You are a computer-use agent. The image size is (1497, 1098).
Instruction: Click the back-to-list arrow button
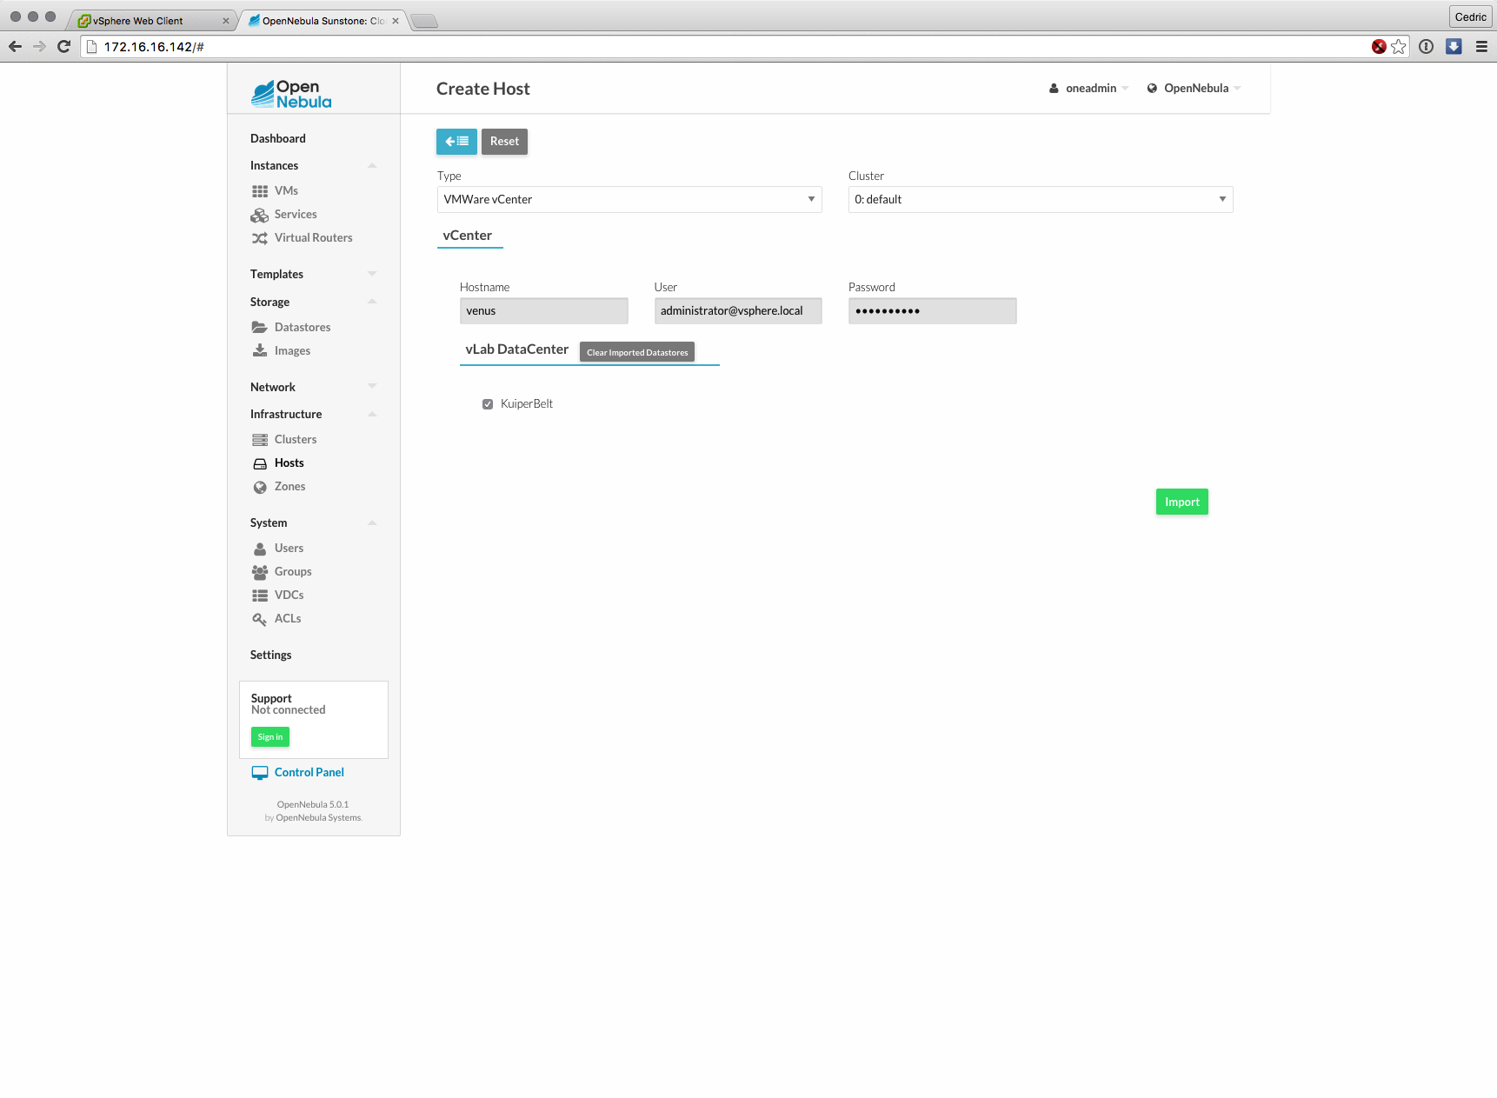(456, 142)
